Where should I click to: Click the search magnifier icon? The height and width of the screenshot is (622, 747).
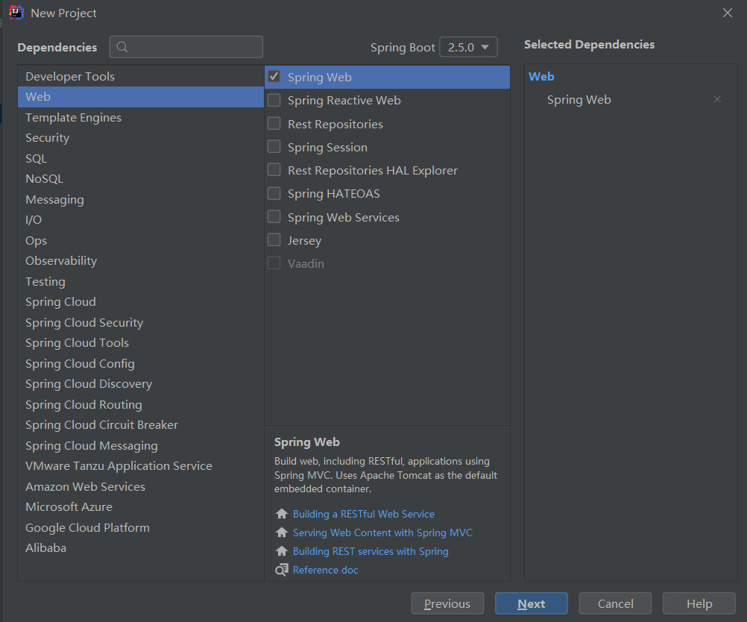click(123, 47)
